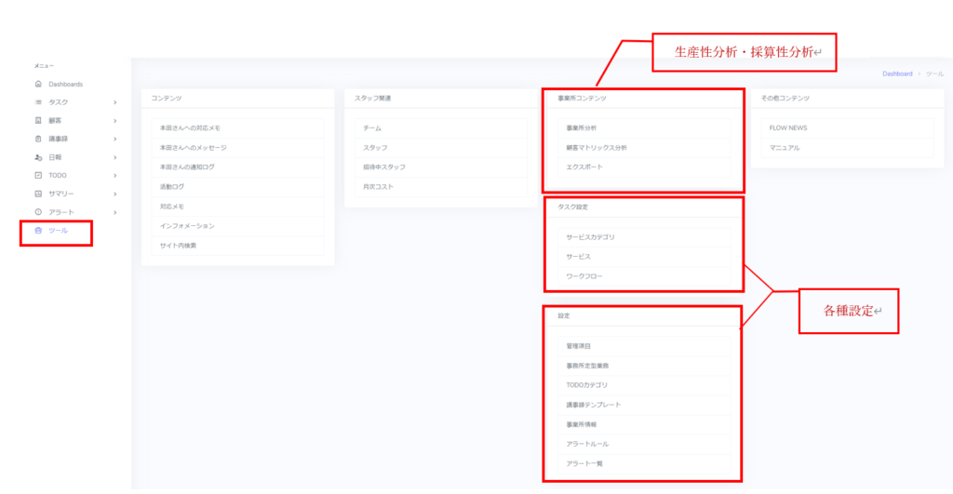The width and height of the screenshot is (953, 494).
Task: Select ワークフロー under タスク設定
Action: 585,276
